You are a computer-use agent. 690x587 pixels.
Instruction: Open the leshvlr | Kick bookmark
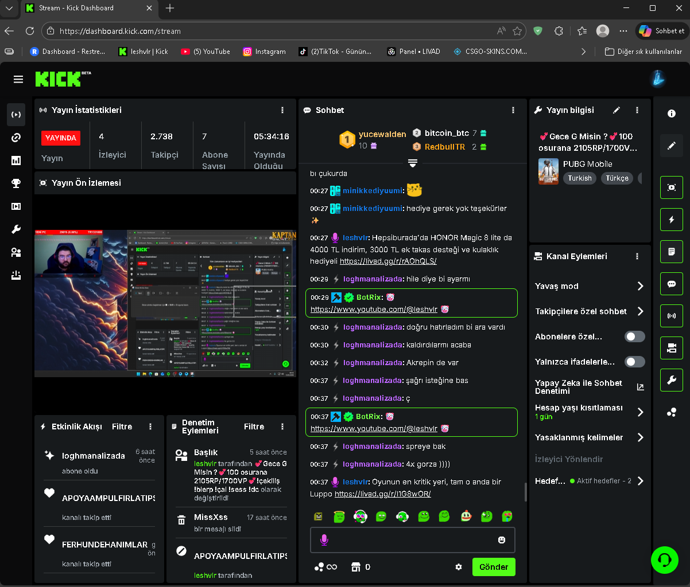(144, 52)
